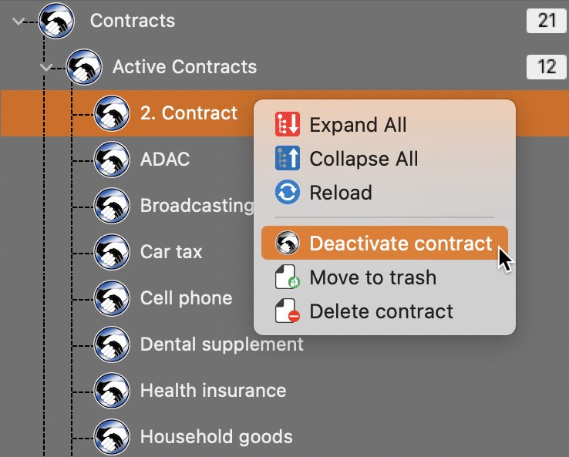Screen dimensions: 569x457
Task: Click the Active Contracts count badge 12
Action: (x=546, y=66)
